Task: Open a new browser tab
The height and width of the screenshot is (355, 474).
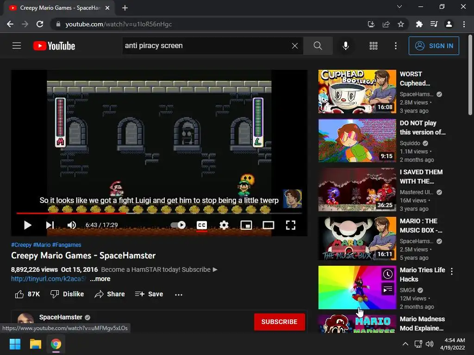Action: (125, 8)
